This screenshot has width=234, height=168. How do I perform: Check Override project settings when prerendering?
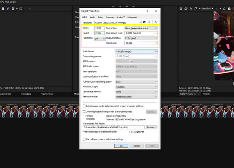tap(84, 111)
